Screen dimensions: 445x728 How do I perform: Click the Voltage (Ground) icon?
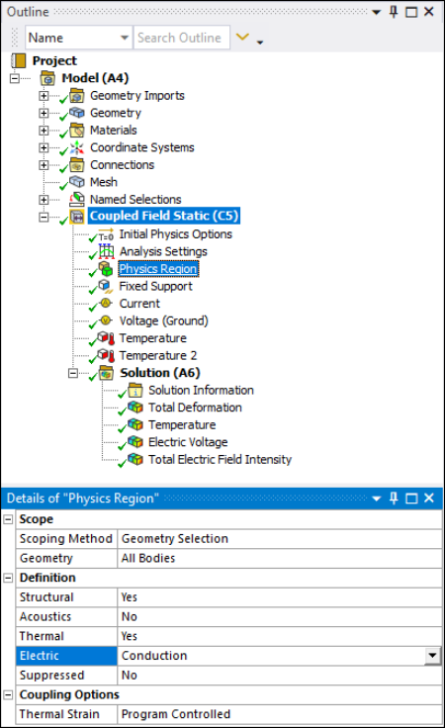106,320
